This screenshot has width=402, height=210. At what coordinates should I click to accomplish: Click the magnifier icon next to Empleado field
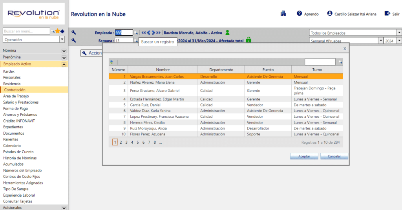pyautogui.click(x=136, y=33)
